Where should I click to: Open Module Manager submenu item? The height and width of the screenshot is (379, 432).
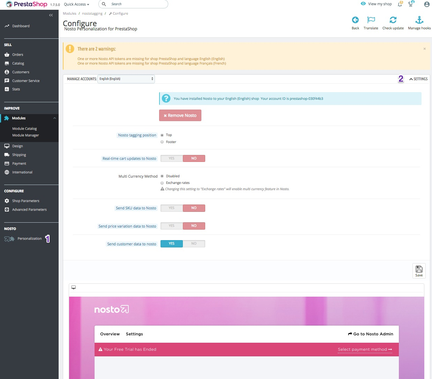[x=25, y=135]
